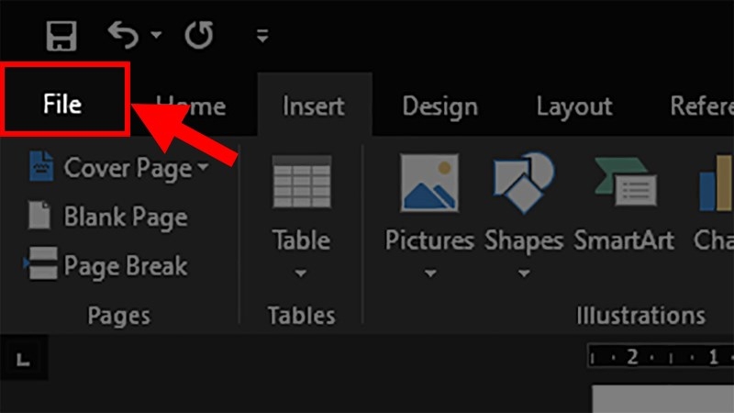Click the Redo circular arrow icon
Image resolution: width=734 pixels, height=413 pixels.
click(x=198, y=36)
